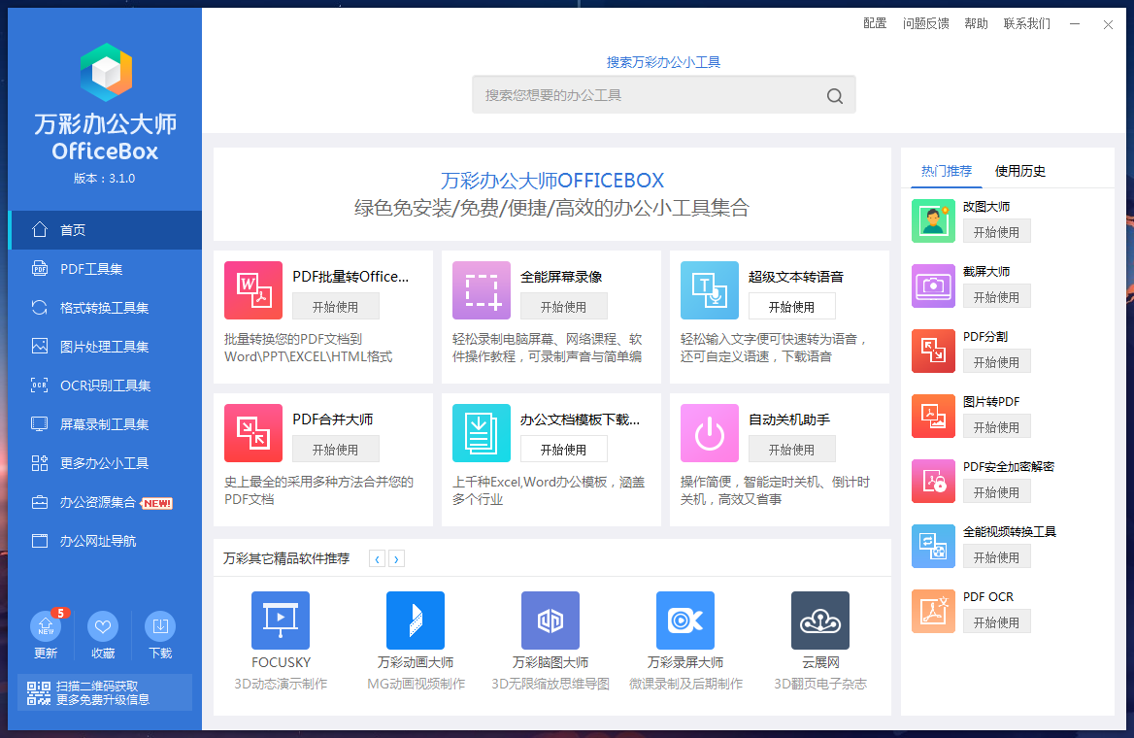Open 问题反馈 in the title bar
Screen dimensions: 1134x738
point(925,23)
